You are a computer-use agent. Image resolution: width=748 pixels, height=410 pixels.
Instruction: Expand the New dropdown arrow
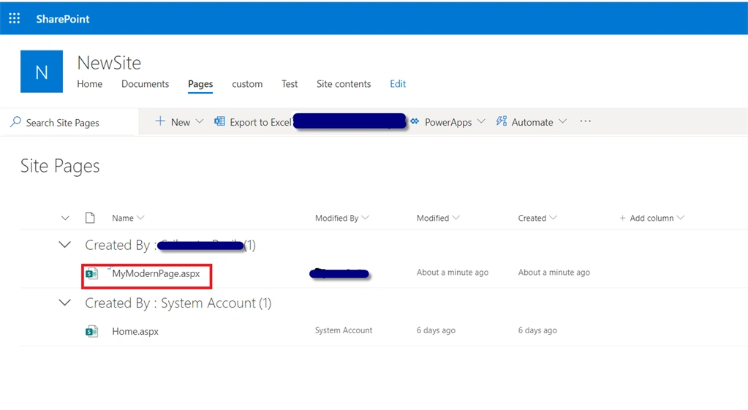point(200,121)
